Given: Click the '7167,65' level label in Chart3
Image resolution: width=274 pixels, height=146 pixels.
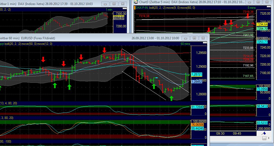Looking at the screenshot, I should pos(248,76).
